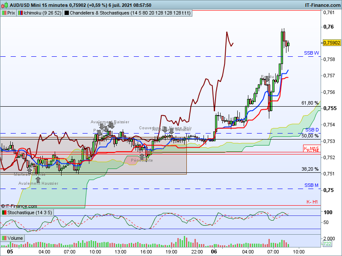Click the black Chandeliers & Stochastiques icon

click(x=67, y=13)
